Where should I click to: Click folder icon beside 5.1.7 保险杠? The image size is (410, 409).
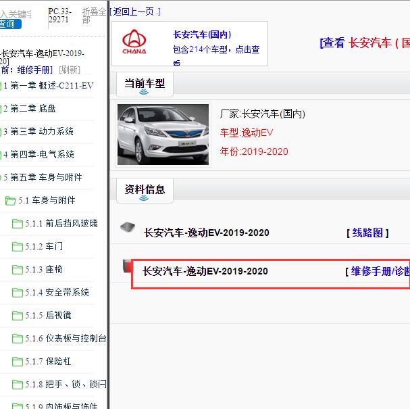pos(18,362)
